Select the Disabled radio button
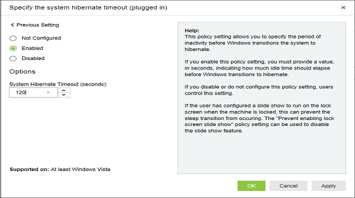This screenshot has height=198, width=355. coord(13,58)
